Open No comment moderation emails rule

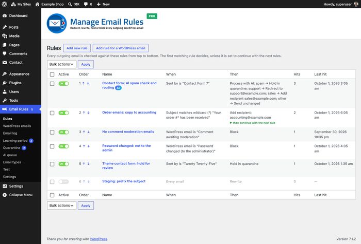pos(128,132)
